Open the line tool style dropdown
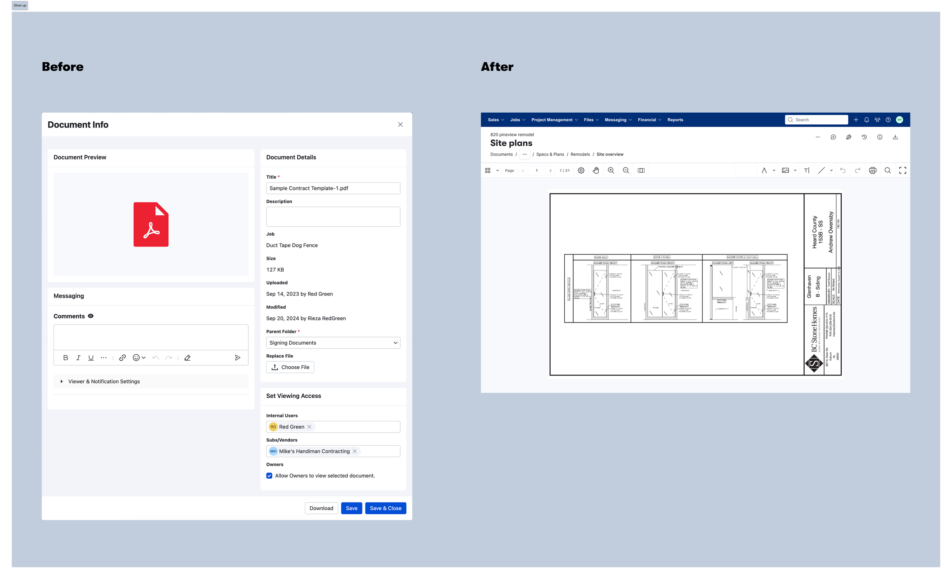This screenshot has width=952, height=579. (x=831, y=170)
